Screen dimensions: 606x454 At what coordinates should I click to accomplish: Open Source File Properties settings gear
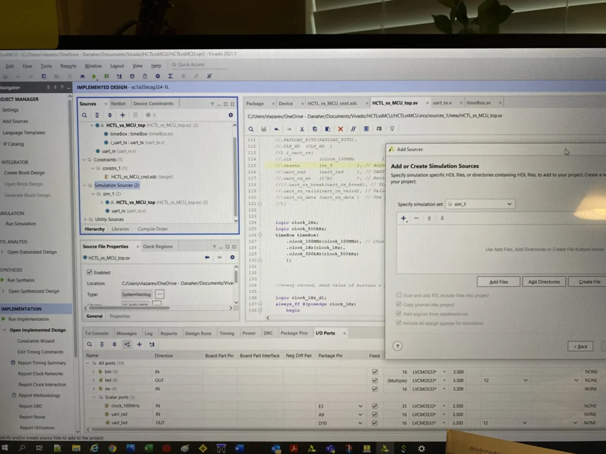click(232, 257)
